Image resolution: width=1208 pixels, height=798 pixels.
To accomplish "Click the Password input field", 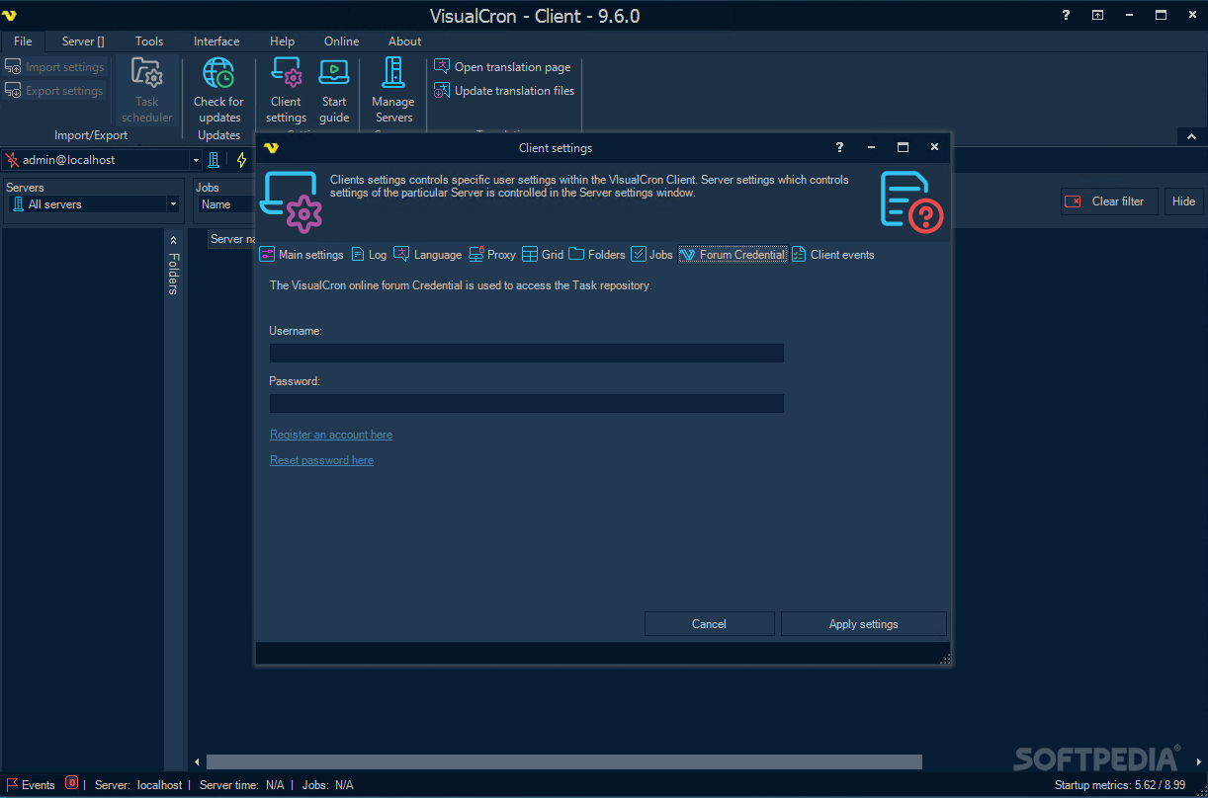I will [526, 403].
